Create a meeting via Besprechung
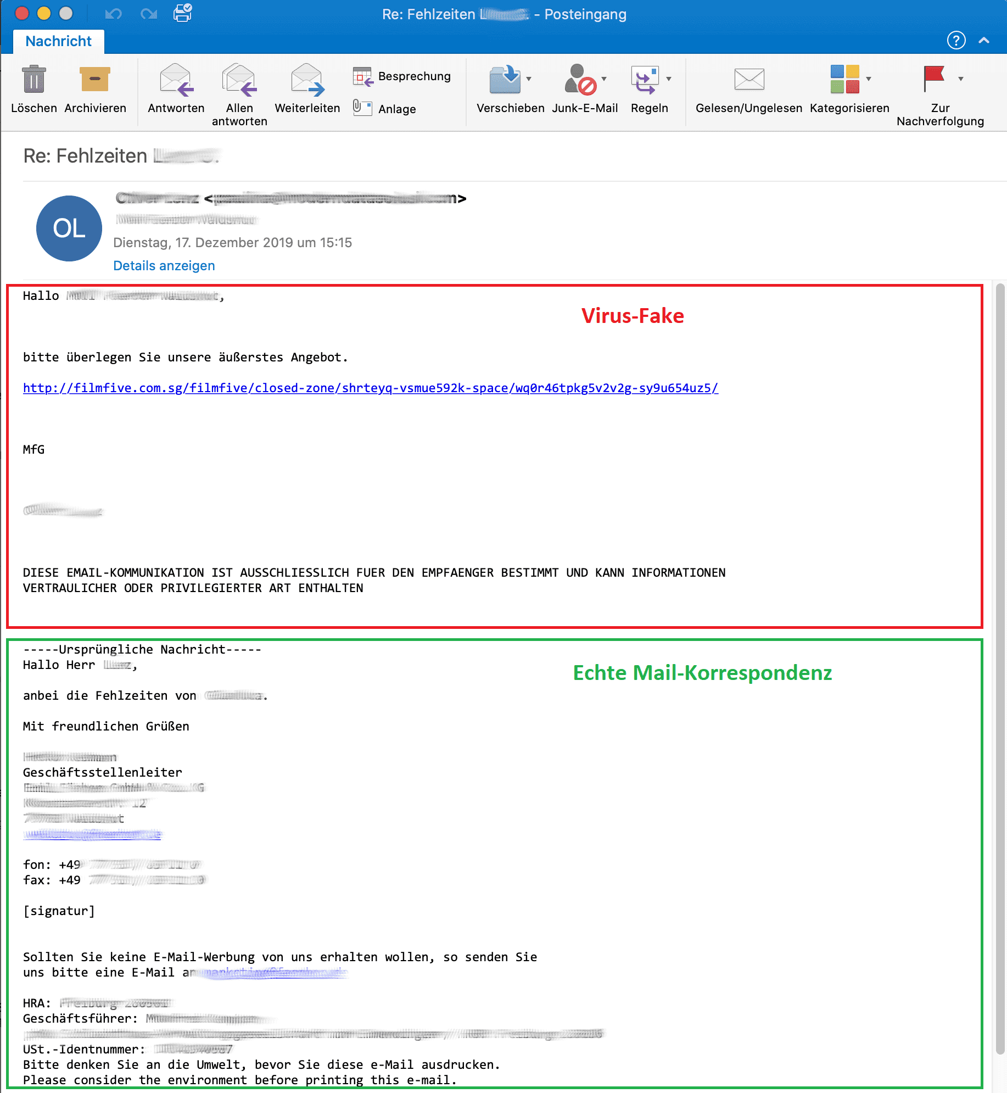This screenshot has width=1007, height=1093. 402,76
